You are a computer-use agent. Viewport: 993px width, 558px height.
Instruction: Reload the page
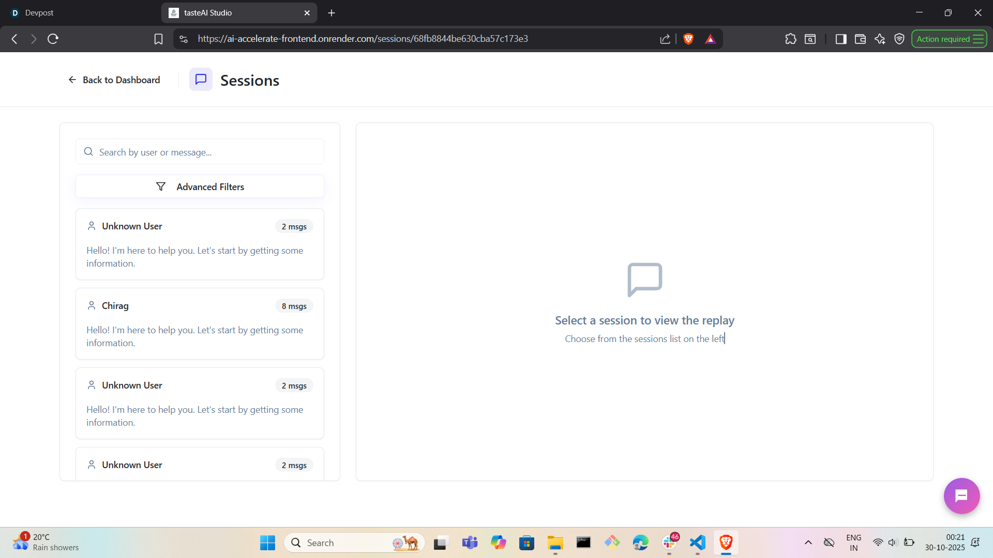[x=53, y=39]
